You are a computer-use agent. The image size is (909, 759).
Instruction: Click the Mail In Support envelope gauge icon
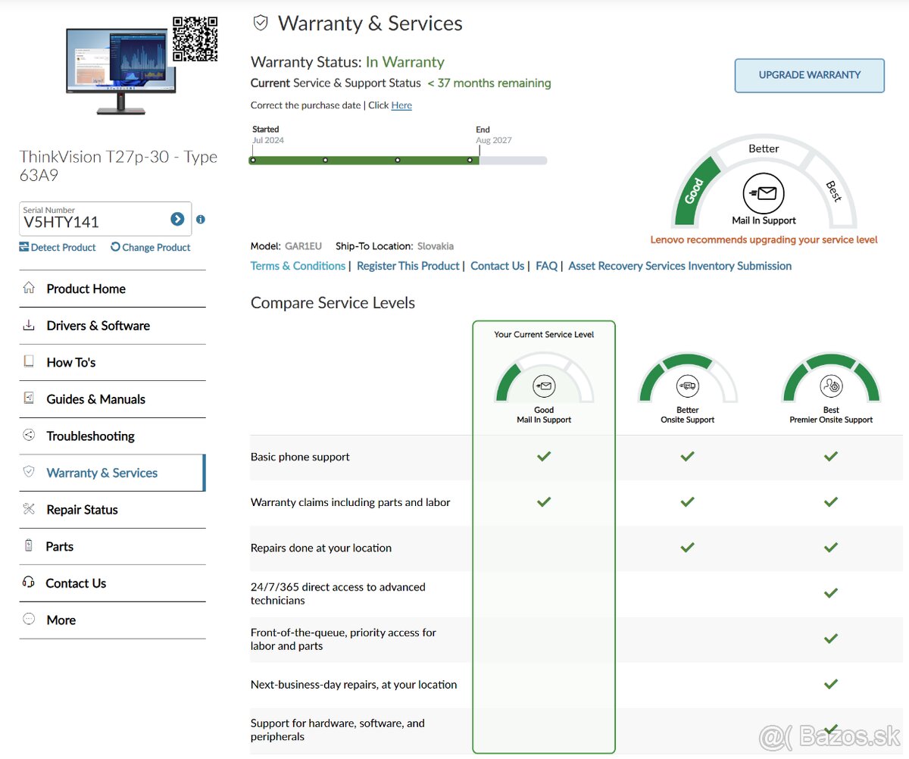click(764, 193)
